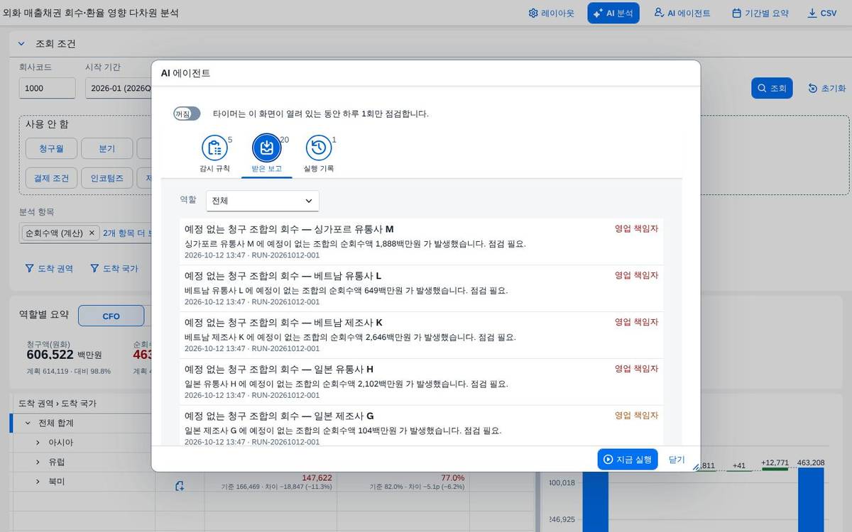Select the 결제 조건 dimension chip
The width and height of the screenshot is (852, 532).
pyautogui.click(x=51, y=177)
